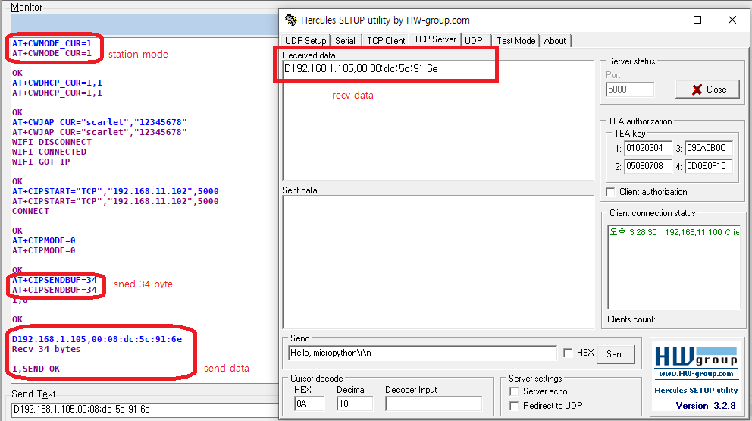Viewport: 752px width, 421px height.
Task: Click the Decoder Input field
Action: (x=434, y=404)
